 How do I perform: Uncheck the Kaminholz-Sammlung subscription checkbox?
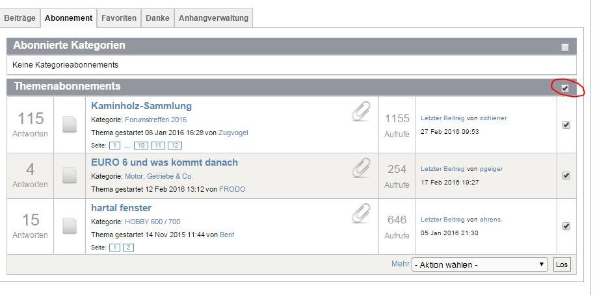pyautogui.click(x=566, y=125)
